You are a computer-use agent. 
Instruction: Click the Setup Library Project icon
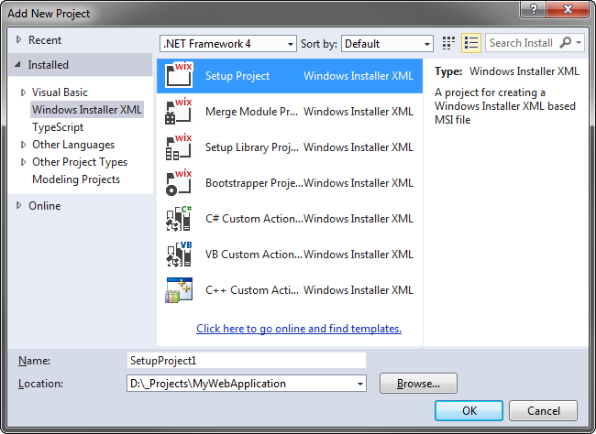(179, 146)
